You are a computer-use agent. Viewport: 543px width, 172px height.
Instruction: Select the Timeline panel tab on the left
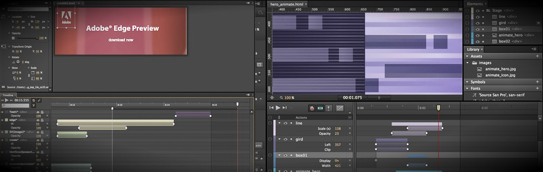(x=8, y=95)
